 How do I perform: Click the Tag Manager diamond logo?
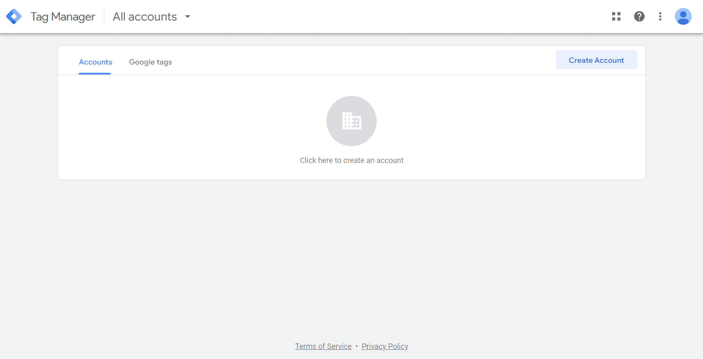[14, 16]
